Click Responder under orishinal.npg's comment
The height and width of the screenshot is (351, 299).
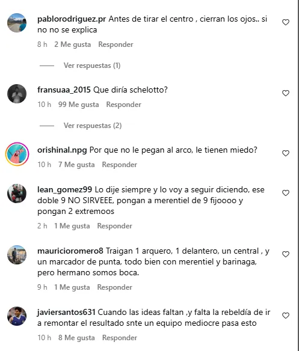tap(120, 165)
